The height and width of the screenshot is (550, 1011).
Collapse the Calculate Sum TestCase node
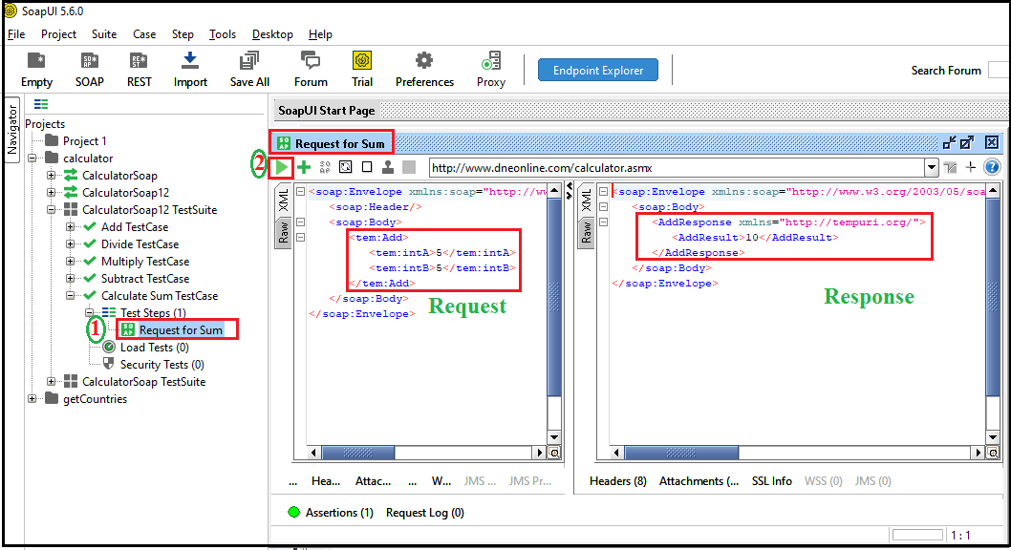[x=71, y=296]
